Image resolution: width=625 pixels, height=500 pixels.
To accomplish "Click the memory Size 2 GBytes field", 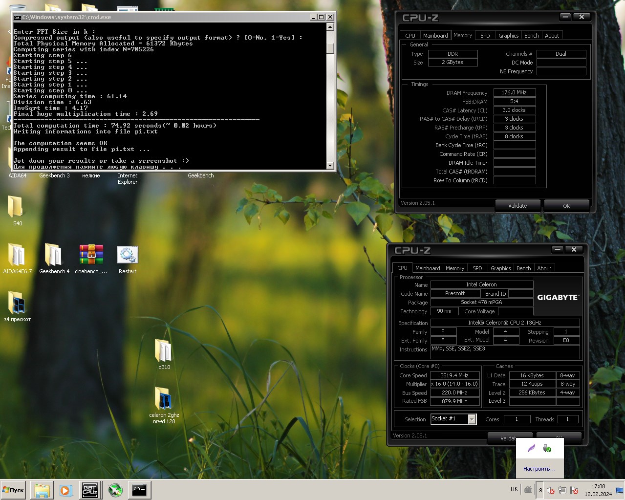I will pyautogui.click(x=453, y=62).
